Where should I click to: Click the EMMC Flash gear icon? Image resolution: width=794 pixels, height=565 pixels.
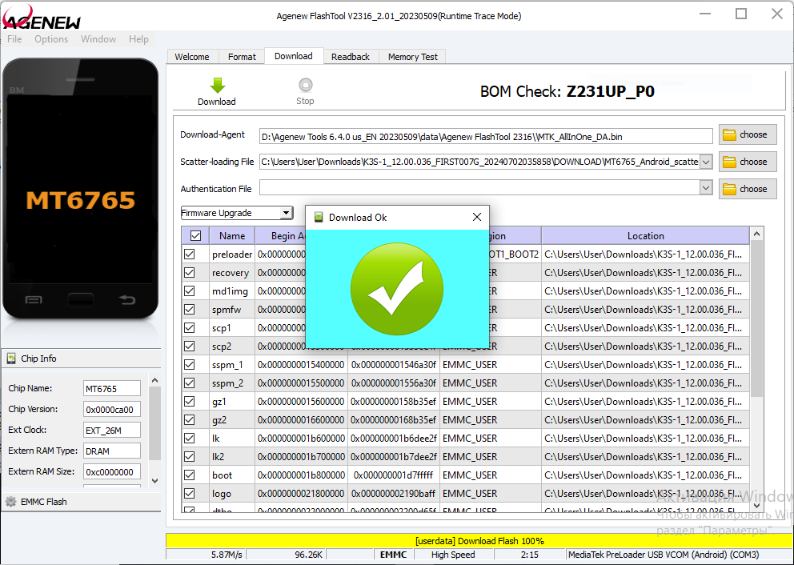(x=11, y=502)
